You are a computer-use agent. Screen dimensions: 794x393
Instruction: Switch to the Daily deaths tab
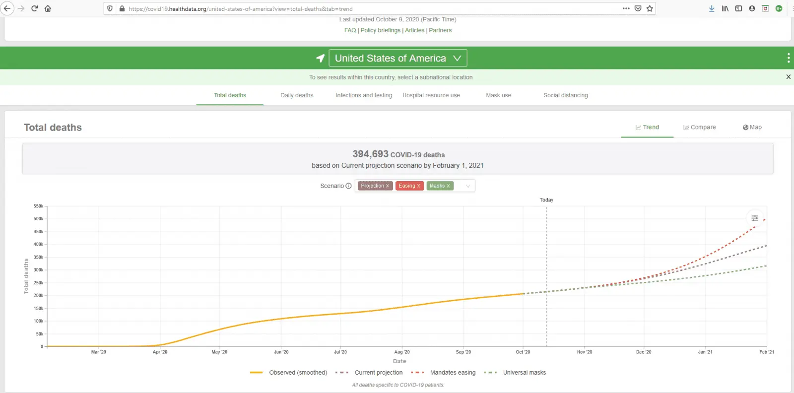tap(297, 95)
